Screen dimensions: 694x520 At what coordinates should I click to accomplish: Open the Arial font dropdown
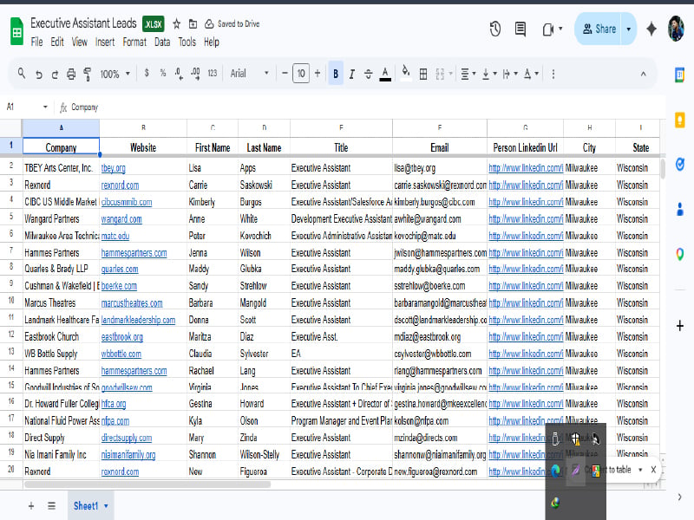(249, 74)
